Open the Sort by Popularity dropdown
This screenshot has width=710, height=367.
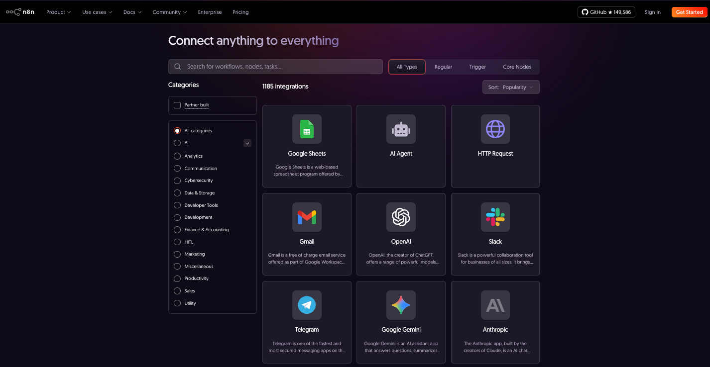510,87
